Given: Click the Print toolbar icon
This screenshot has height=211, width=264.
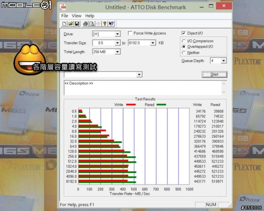Looking at the screenshot, I should (x=85, y=24).
